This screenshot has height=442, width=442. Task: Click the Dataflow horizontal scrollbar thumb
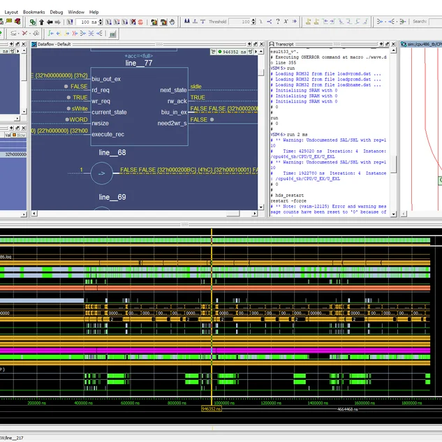pos(233,214)
